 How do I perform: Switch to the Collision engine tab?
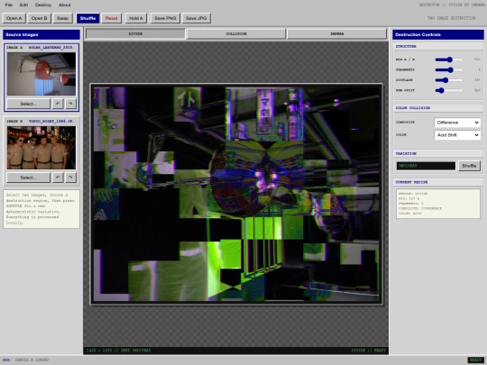(236, 34)
